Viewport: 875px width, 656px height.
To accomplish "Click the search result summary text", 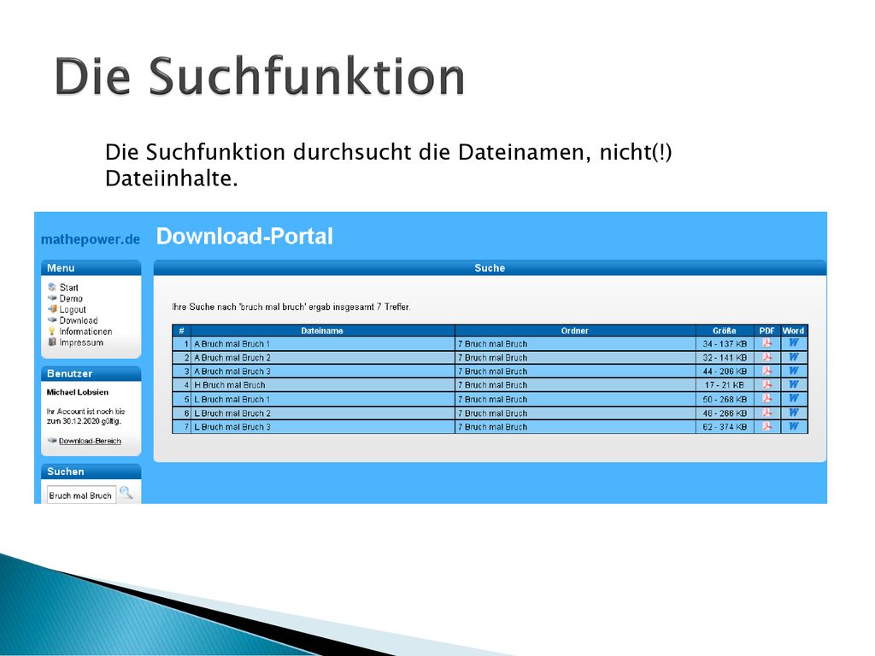I will (291, 307).
